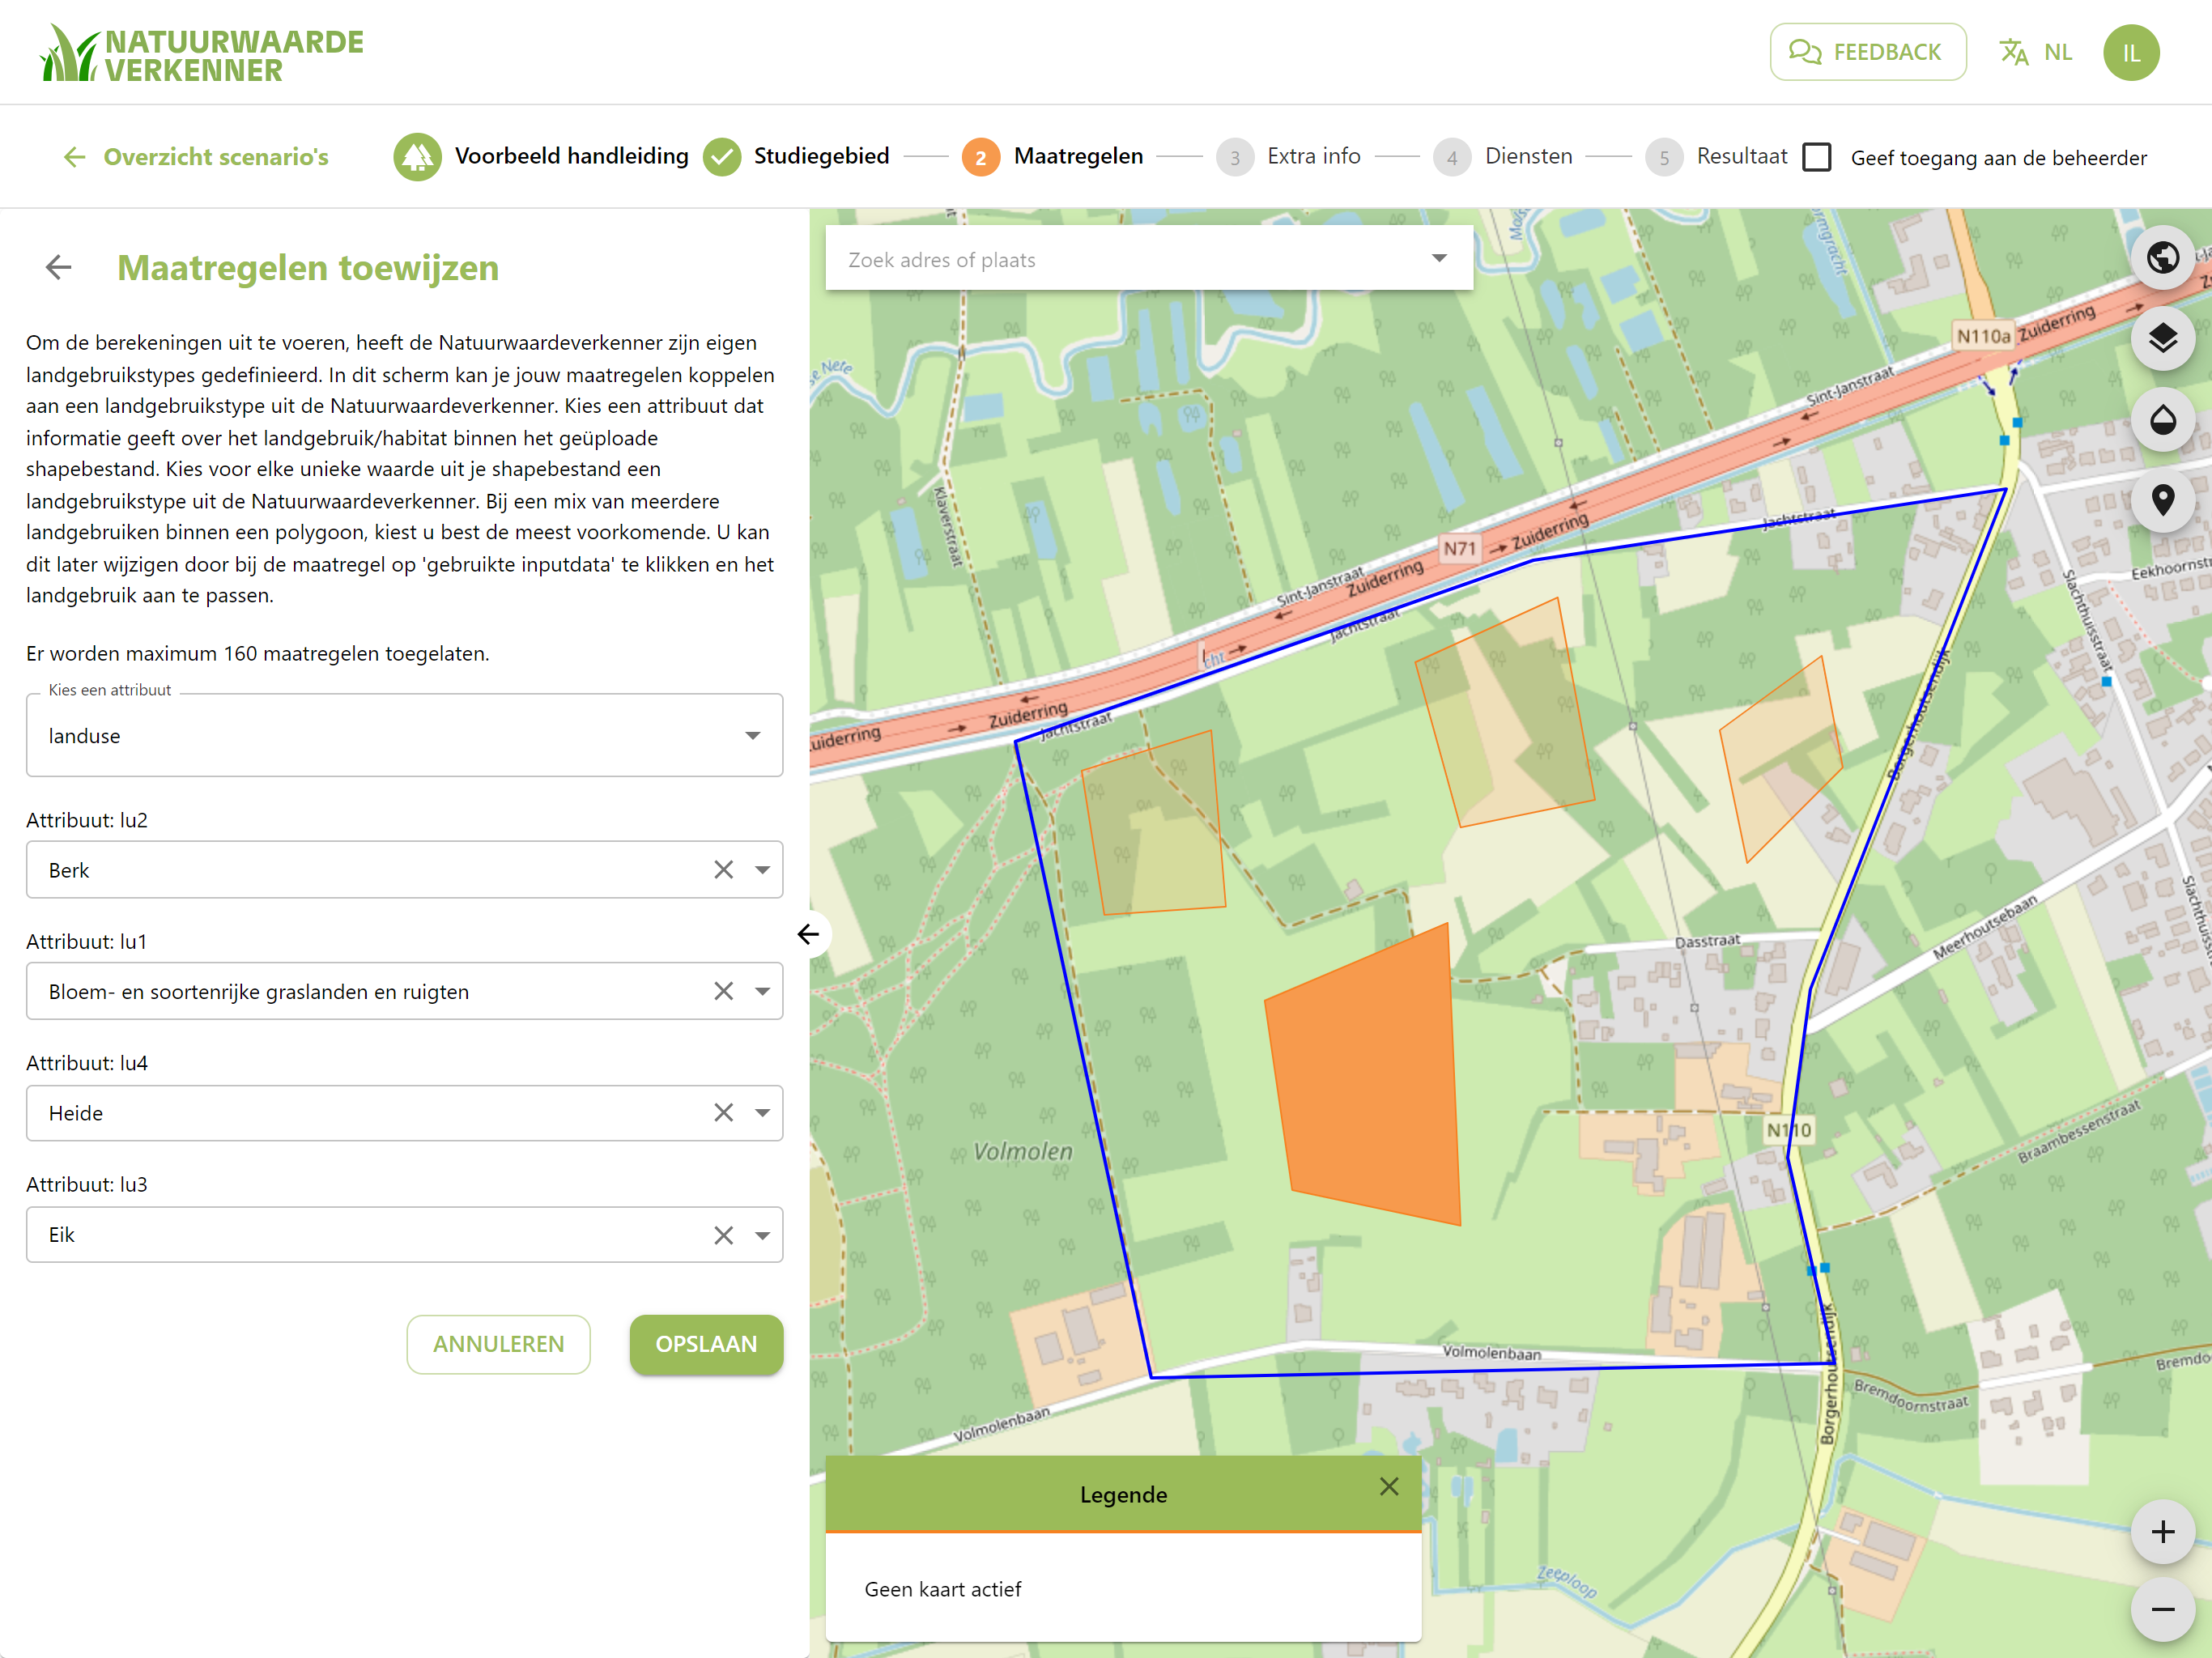Click the Natuurwaarde Verkenner logo
The width and height of the screenshot is (2212, 1658).
coord(201,53)
